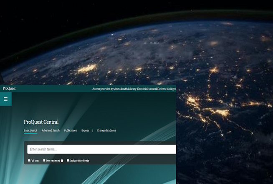Click Access provided by Anna Lindh Library text
Viewport: 273px width, 184px height.
[134, 89]
